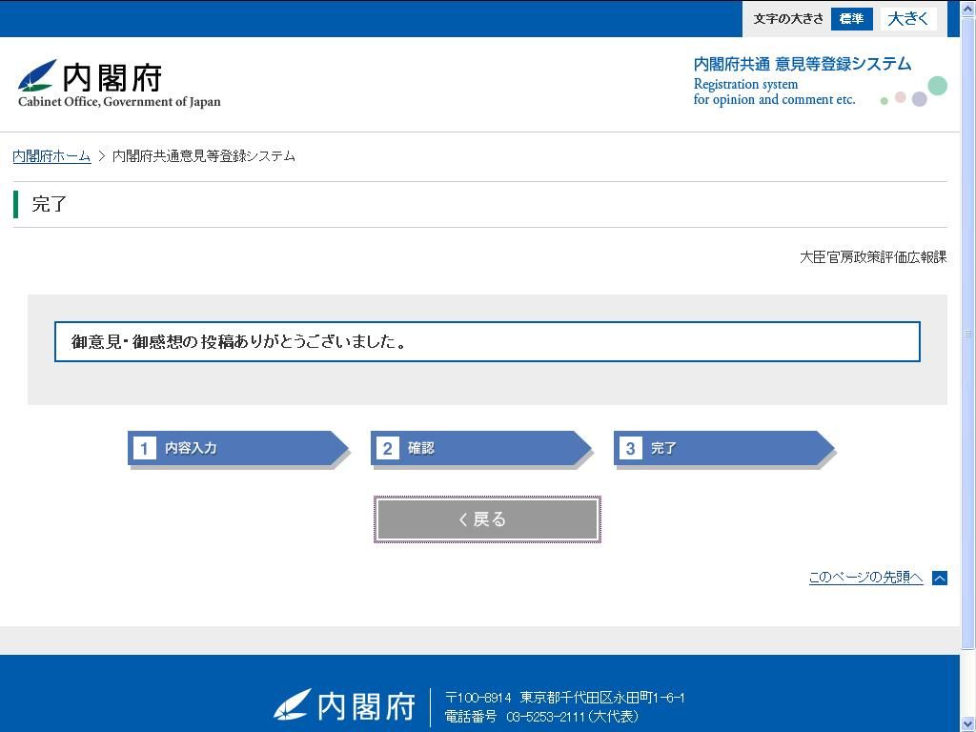The width and height of the screenshot is (976, 732).
Task: Click the scrollbar up arrow
Action: pyautogui.click(x=968, y=8)
